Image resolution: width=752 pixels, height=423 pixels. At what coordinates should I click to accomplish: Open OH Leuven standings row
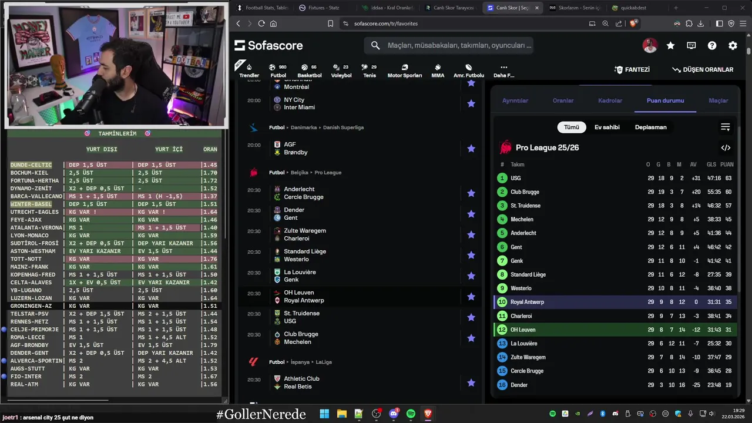pos(615,330)
